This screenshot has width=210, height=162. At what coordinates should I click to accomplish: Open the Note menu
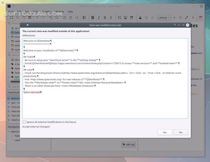(11, 11)
